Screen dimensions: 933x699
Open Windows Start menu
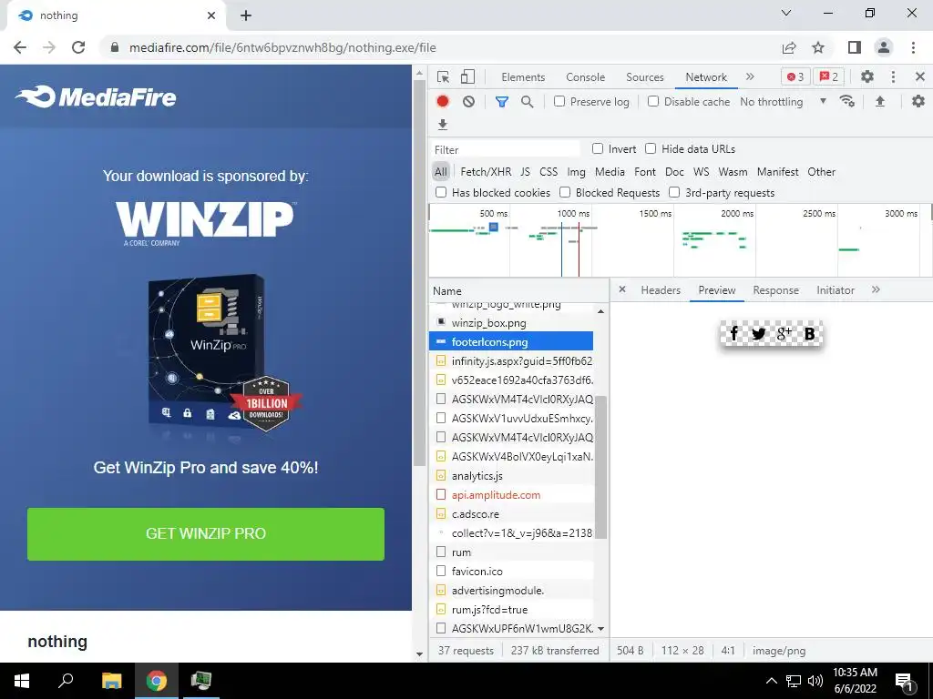[x=22, y=681]
